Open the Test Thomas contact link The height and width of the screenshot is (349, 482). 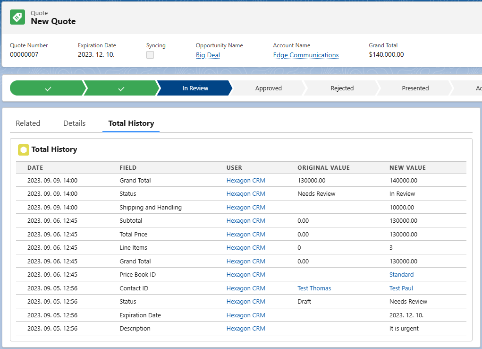pos(314,288)
